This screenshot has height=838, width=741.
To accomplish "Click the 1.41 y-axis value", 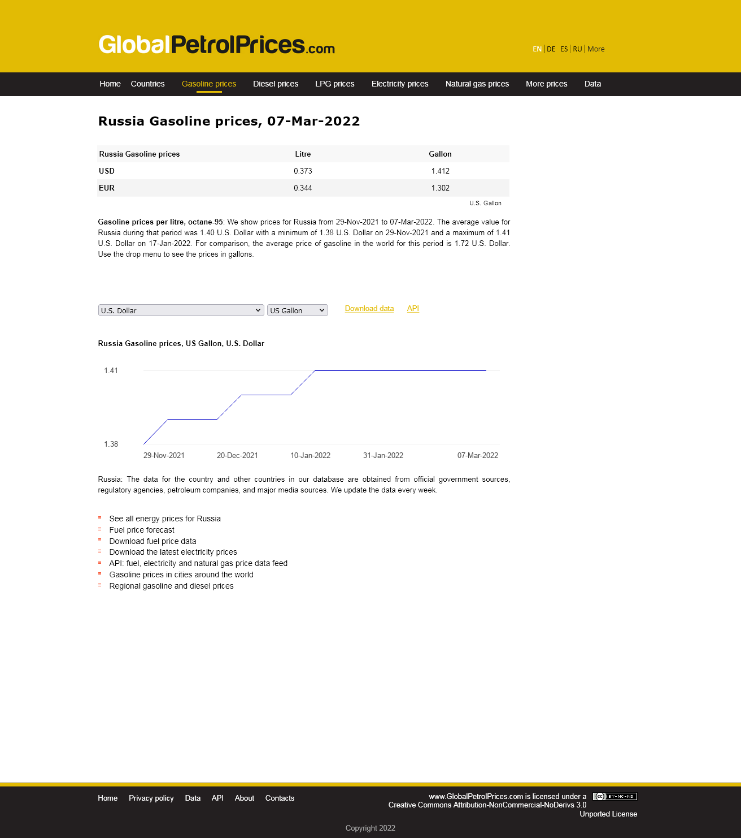I will point(111,370).
